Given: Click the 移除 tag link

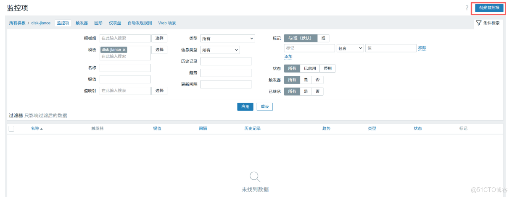Looking at the screenshot, I should pyautogui.click(x=422, y=48).
